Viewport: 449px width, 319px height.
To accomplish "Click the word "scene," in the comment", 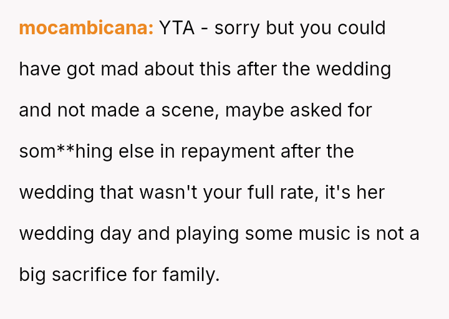I will (x=188, y=110).
